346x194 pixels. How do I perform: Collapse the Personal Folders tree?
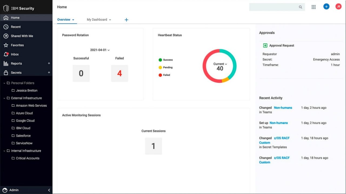[4, 83]
